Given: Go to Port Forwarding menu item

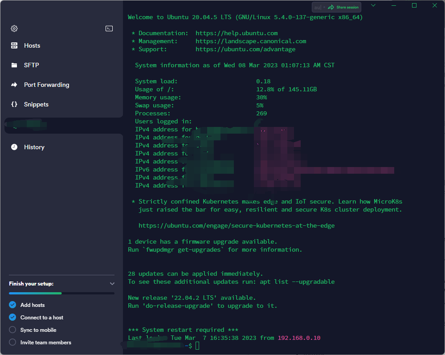Looking at the screenshot, I should pyautogui.click(x=46, y=85).
